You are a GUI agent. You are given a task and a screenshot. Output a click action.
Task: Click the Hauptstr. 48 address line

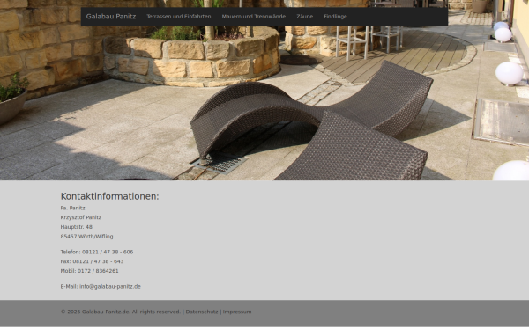(77, 227)
